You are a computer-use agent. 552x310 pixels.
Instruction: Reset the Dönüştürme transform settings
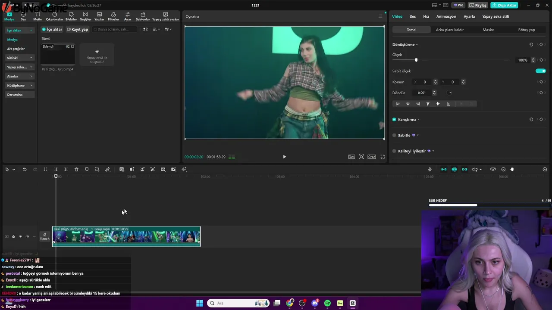pyautogui.click(x=531, y=44)
